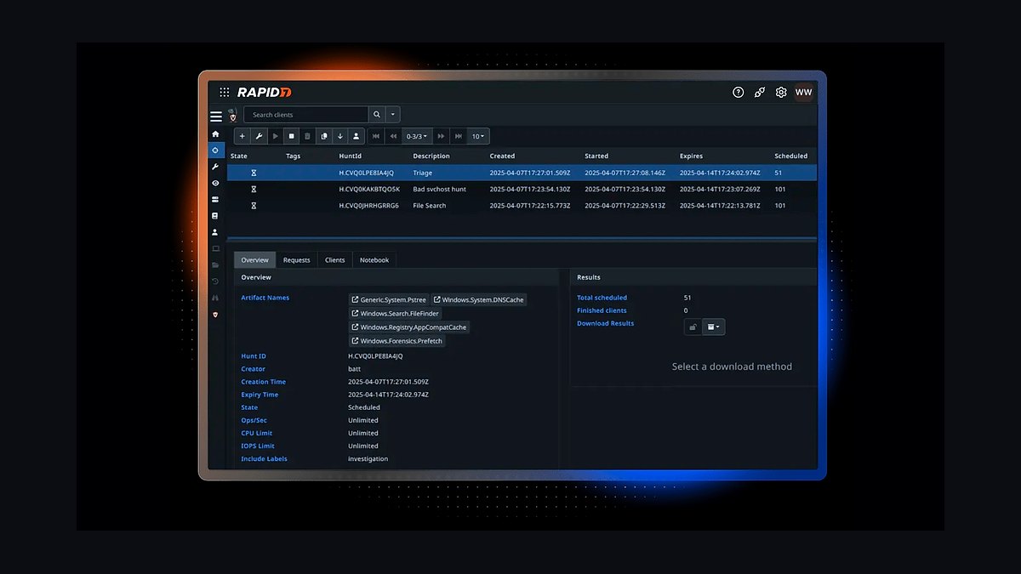
Task: Jump to last page of hunts
Action: click(x=459, y=136)
